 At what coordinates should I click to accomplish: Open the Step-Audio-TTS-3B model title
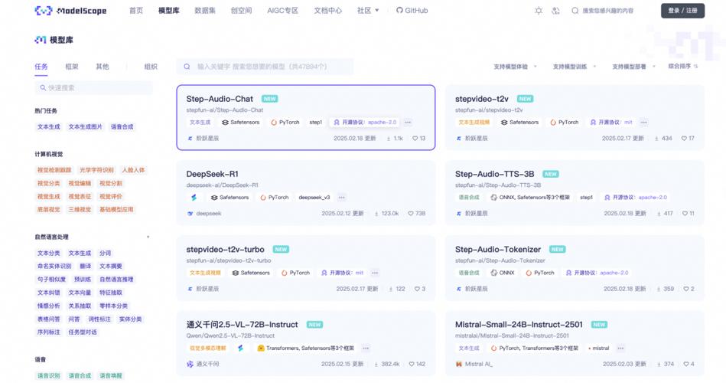[x=494, y=174]
